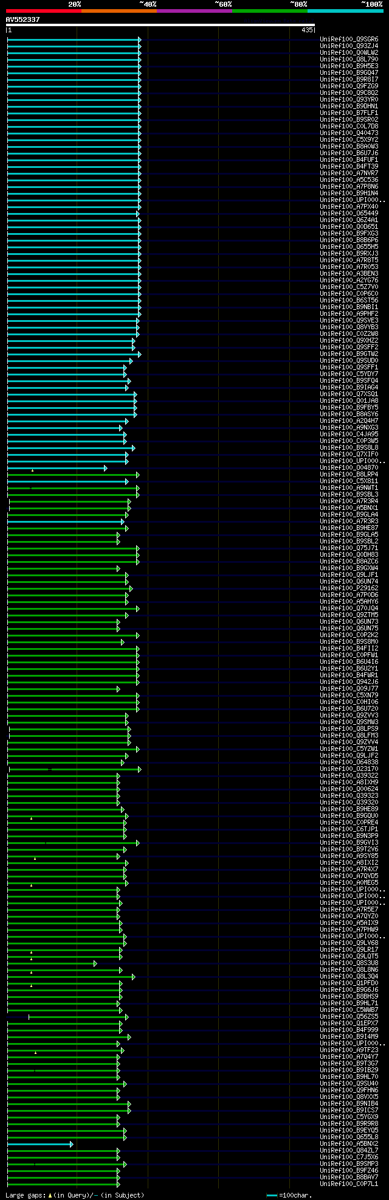Select label UniRef100_B6U2Y1

(x=349, y=668)
